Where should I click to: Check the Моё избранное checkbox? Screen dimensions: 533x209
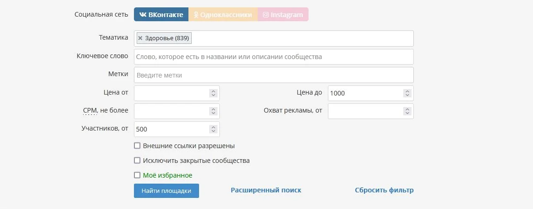137,175
